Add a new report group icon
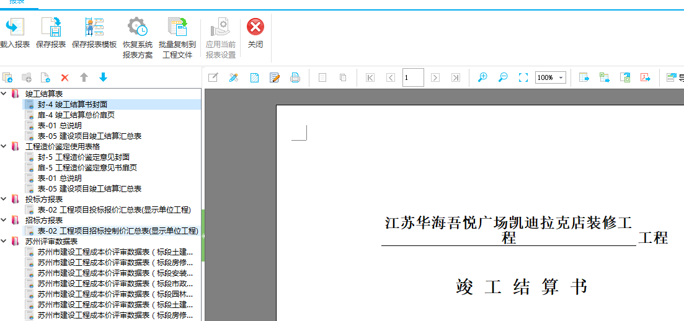 point(7,77)
